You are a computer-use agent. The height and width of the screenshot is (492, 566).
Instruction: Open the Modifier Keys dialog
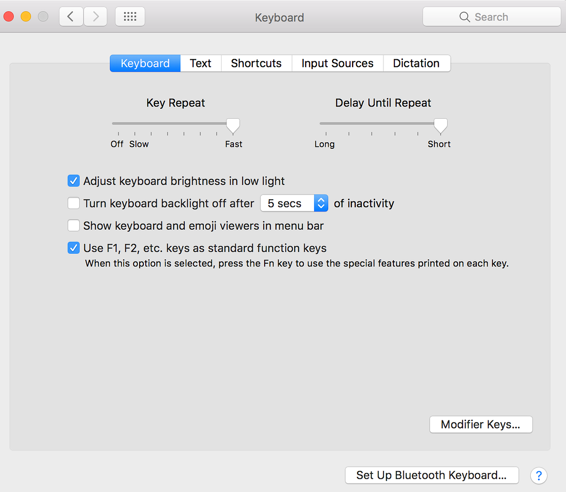481,424
